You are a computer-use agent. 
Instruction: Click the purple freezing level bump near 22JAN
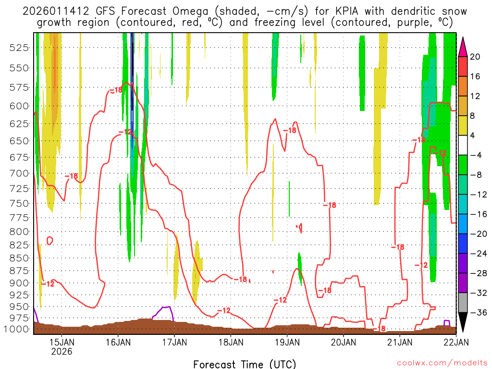point(447,323)
